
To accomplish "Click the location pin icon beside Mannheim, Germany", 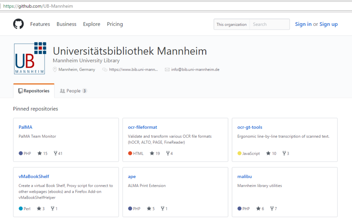I will point(55,70).
